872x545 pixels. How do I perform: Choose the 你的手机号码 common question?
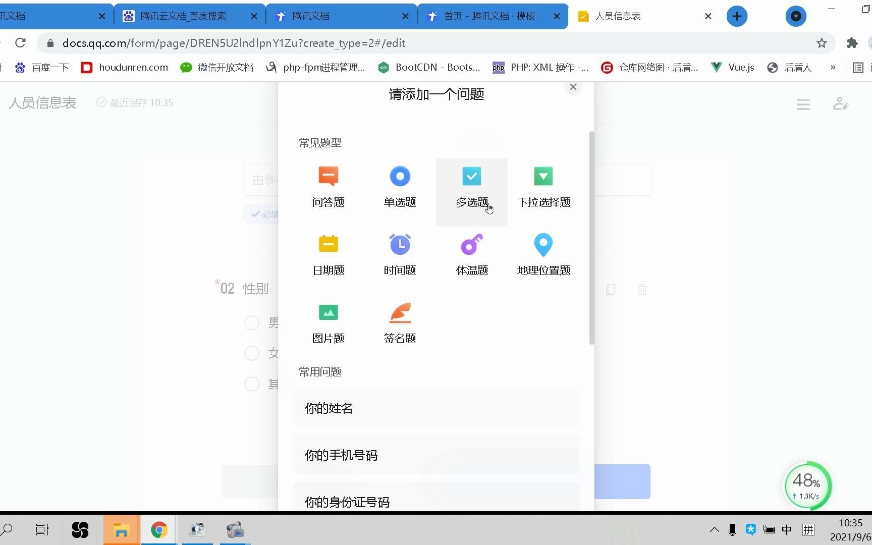436,455
